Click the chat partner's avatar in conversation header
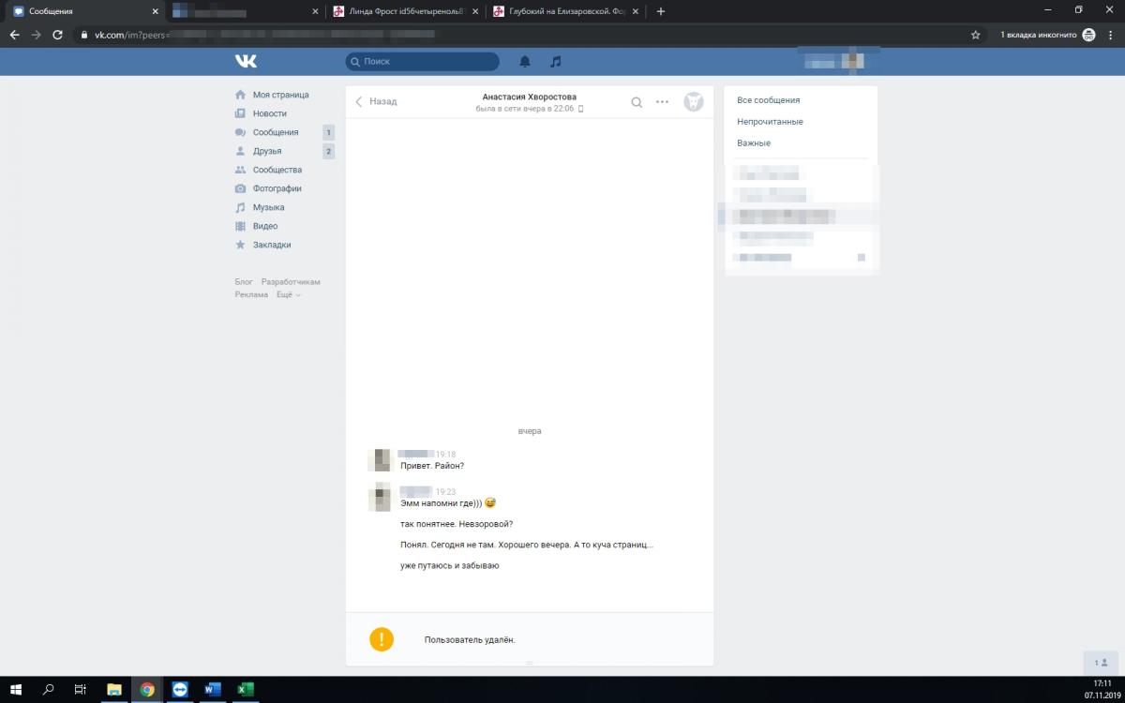 693,102
